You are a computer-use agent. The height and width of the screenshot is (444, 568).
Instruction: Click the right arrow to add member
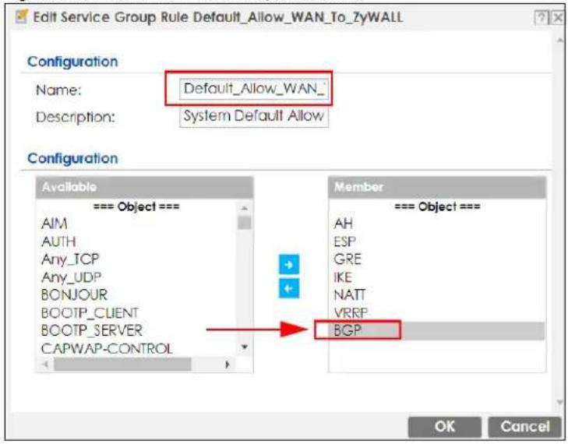pyautogui.click(x=289, y=265)
